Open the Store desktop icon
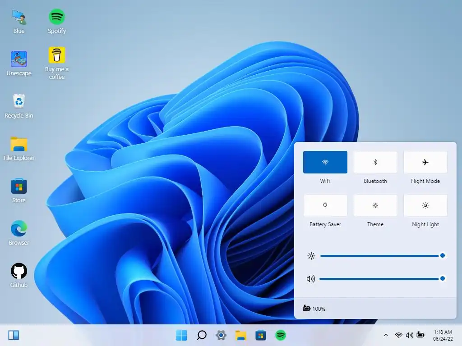 [x=19, y=191]
